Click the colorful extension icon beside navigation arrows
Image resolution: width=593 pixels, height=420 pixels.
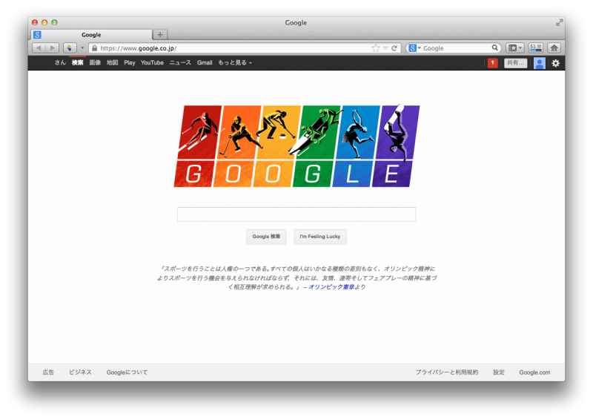[x=70, y=48]
